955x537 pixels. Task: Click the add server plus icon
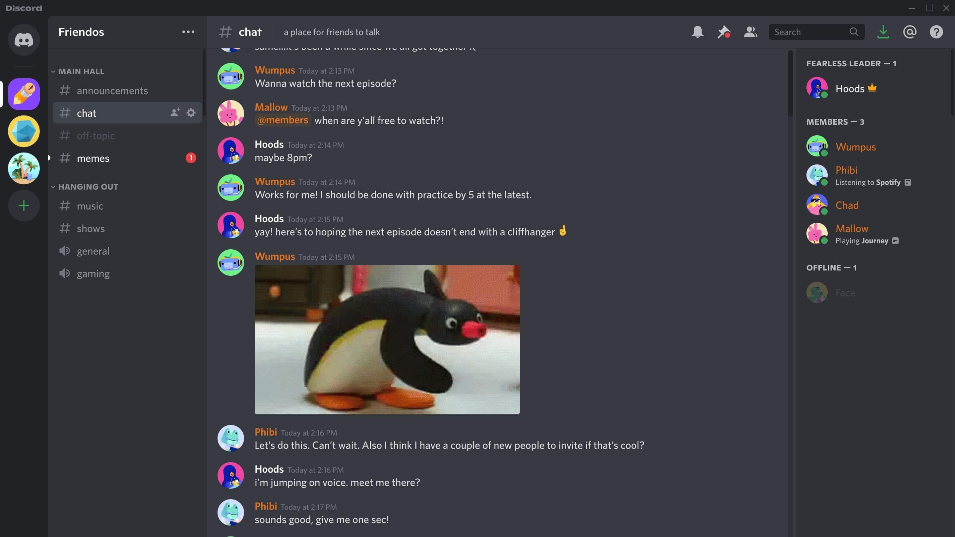click(24, 205)
